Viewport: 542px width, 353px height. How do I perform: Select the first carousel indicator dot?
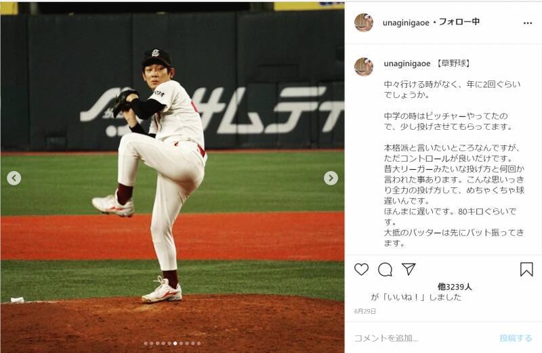146,344
